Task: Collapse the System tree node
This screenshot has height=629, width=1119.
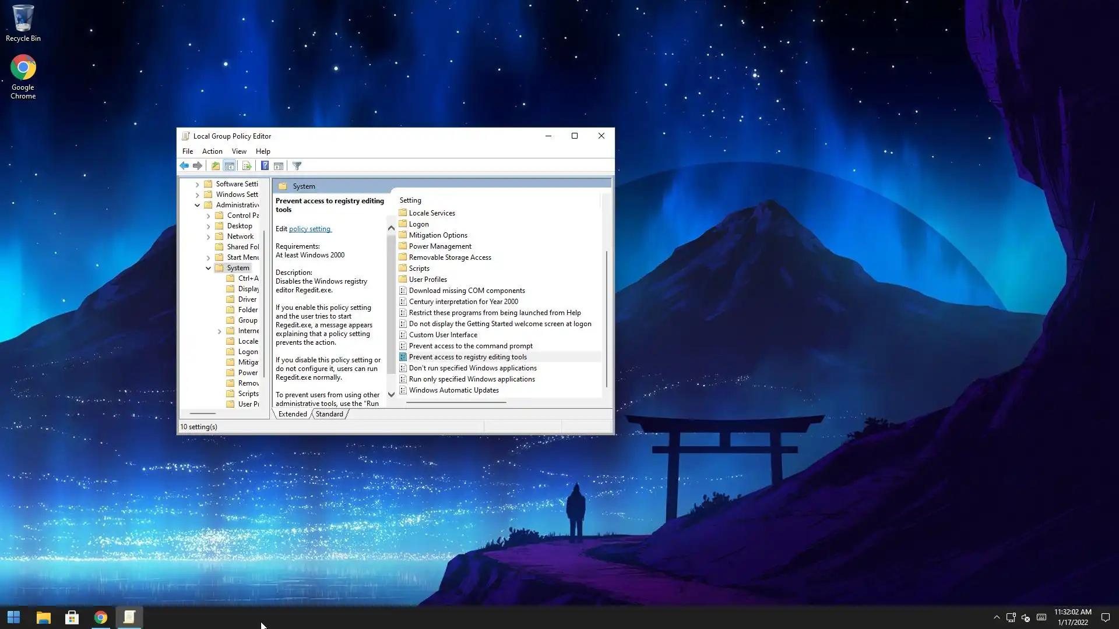Action: [208, 268]
